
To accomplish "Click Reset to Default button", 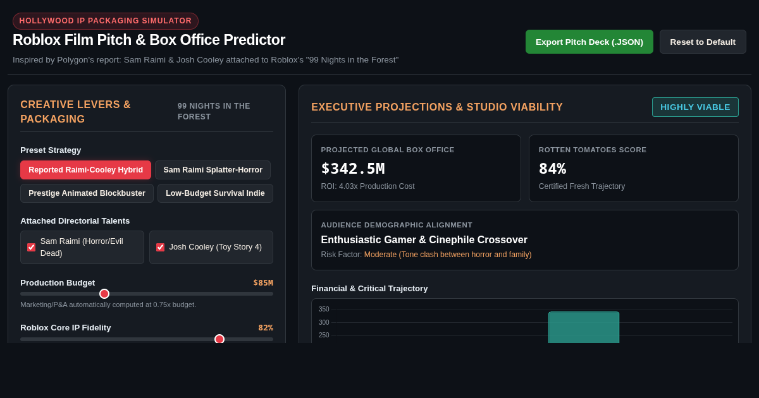I will pos(703,42).
